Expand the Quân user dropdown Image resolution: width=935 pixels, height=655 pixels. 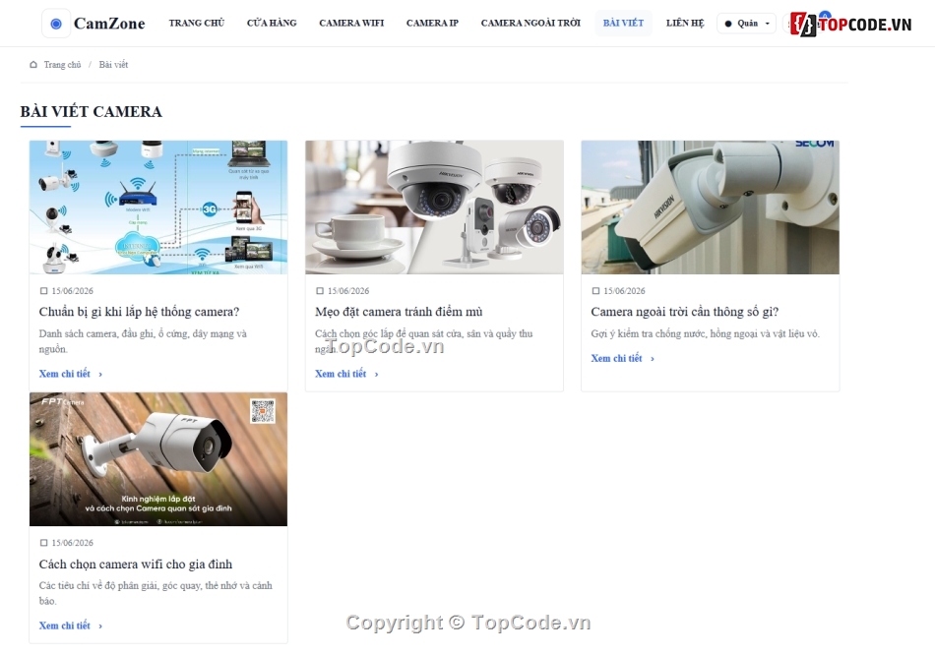coord(747,24)
